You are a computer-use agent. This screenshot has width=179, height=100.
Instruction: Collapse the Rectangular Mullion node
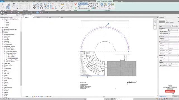click(x=5, y=53)
